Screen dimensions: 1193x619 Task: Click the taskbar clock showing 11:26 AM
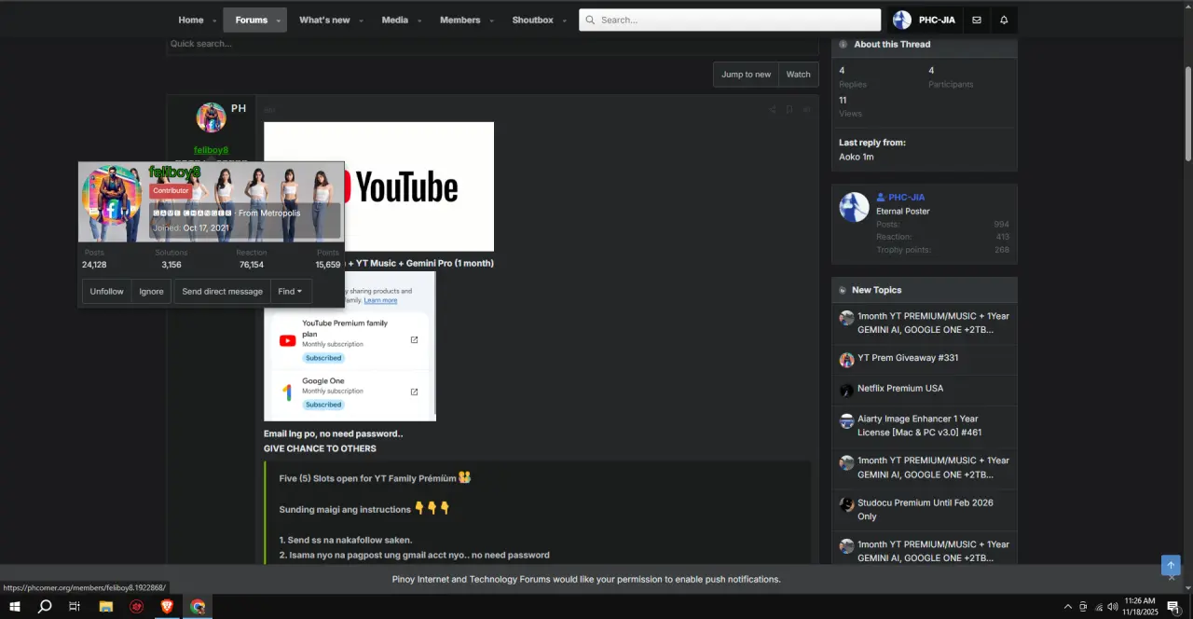(1140, 607)
